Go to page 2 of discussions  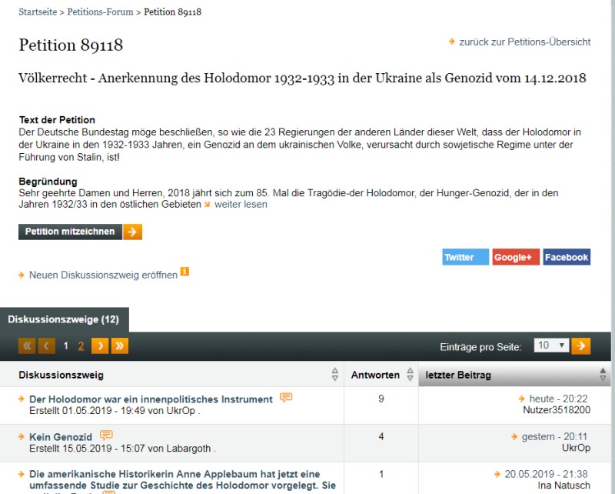81,345
